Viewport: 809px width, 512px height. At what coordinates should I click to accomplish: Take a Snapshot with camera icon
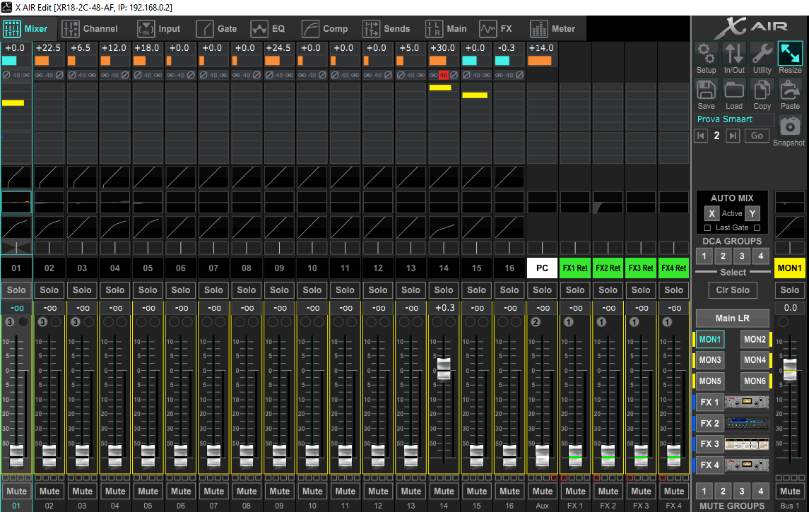click(790, 126)
